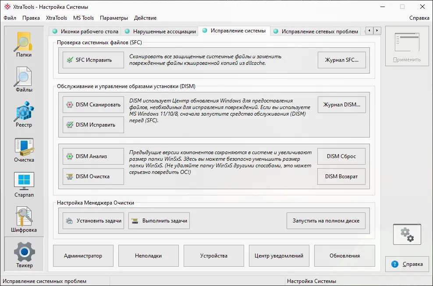This screenshot has height=286, width=433.
Task: Switch to Нарушенные ассоциации tab
Action: tap(160, 32)
